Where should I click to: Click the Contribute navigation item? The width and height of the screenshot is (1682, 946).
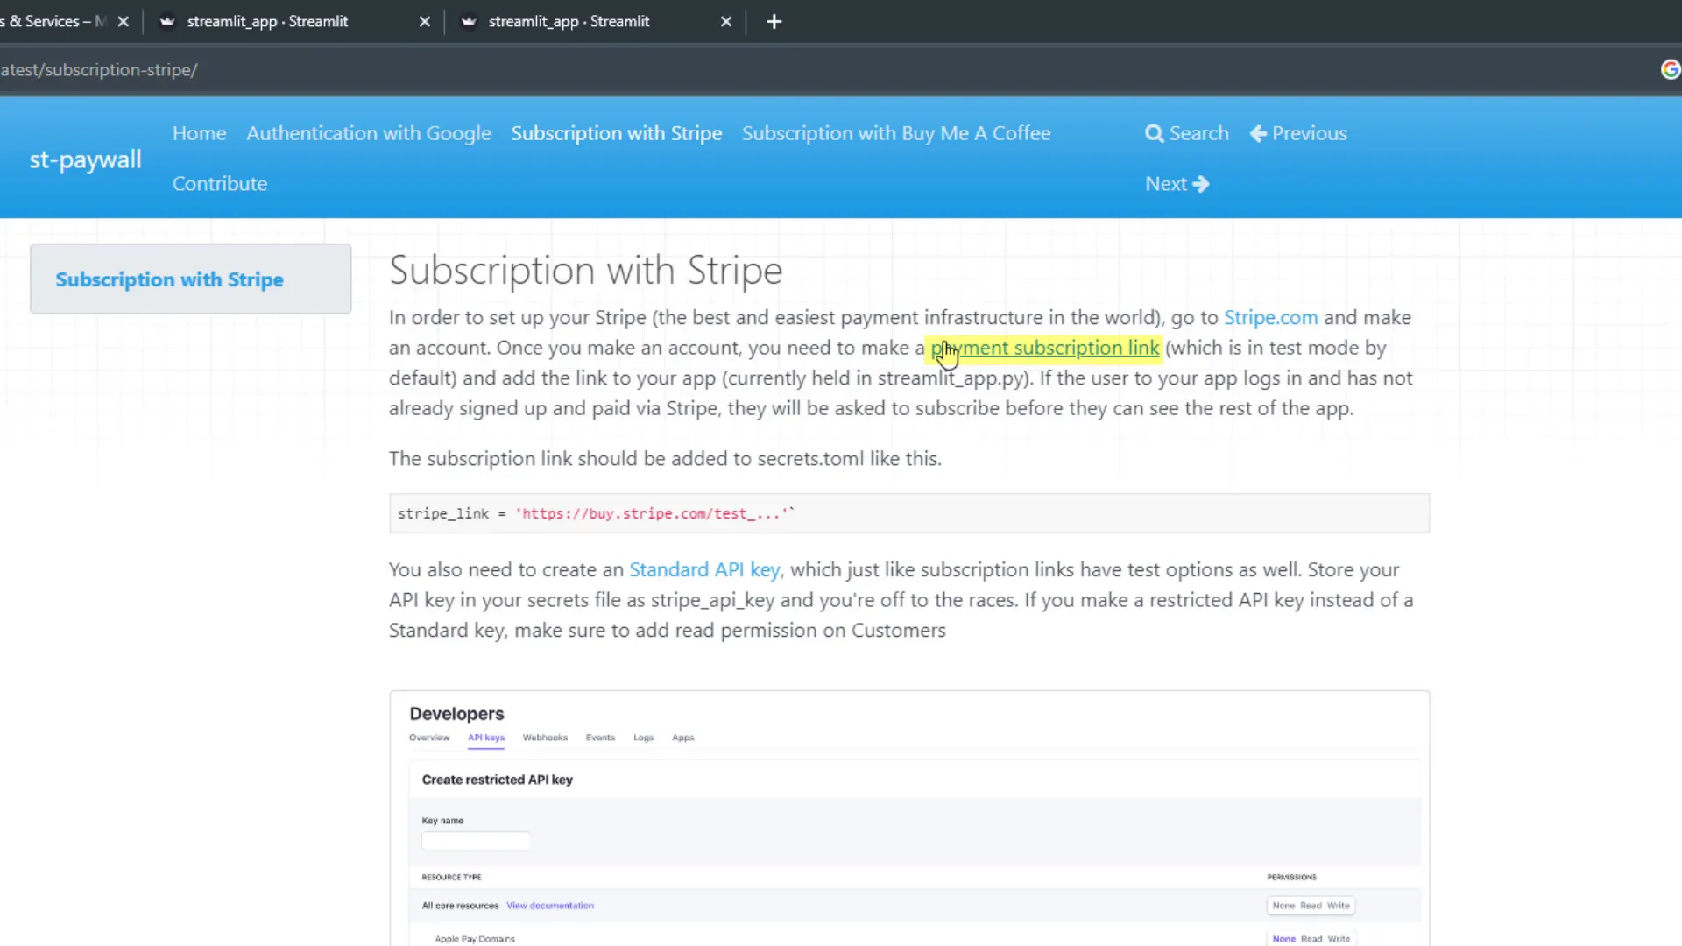tap(219, 183)
